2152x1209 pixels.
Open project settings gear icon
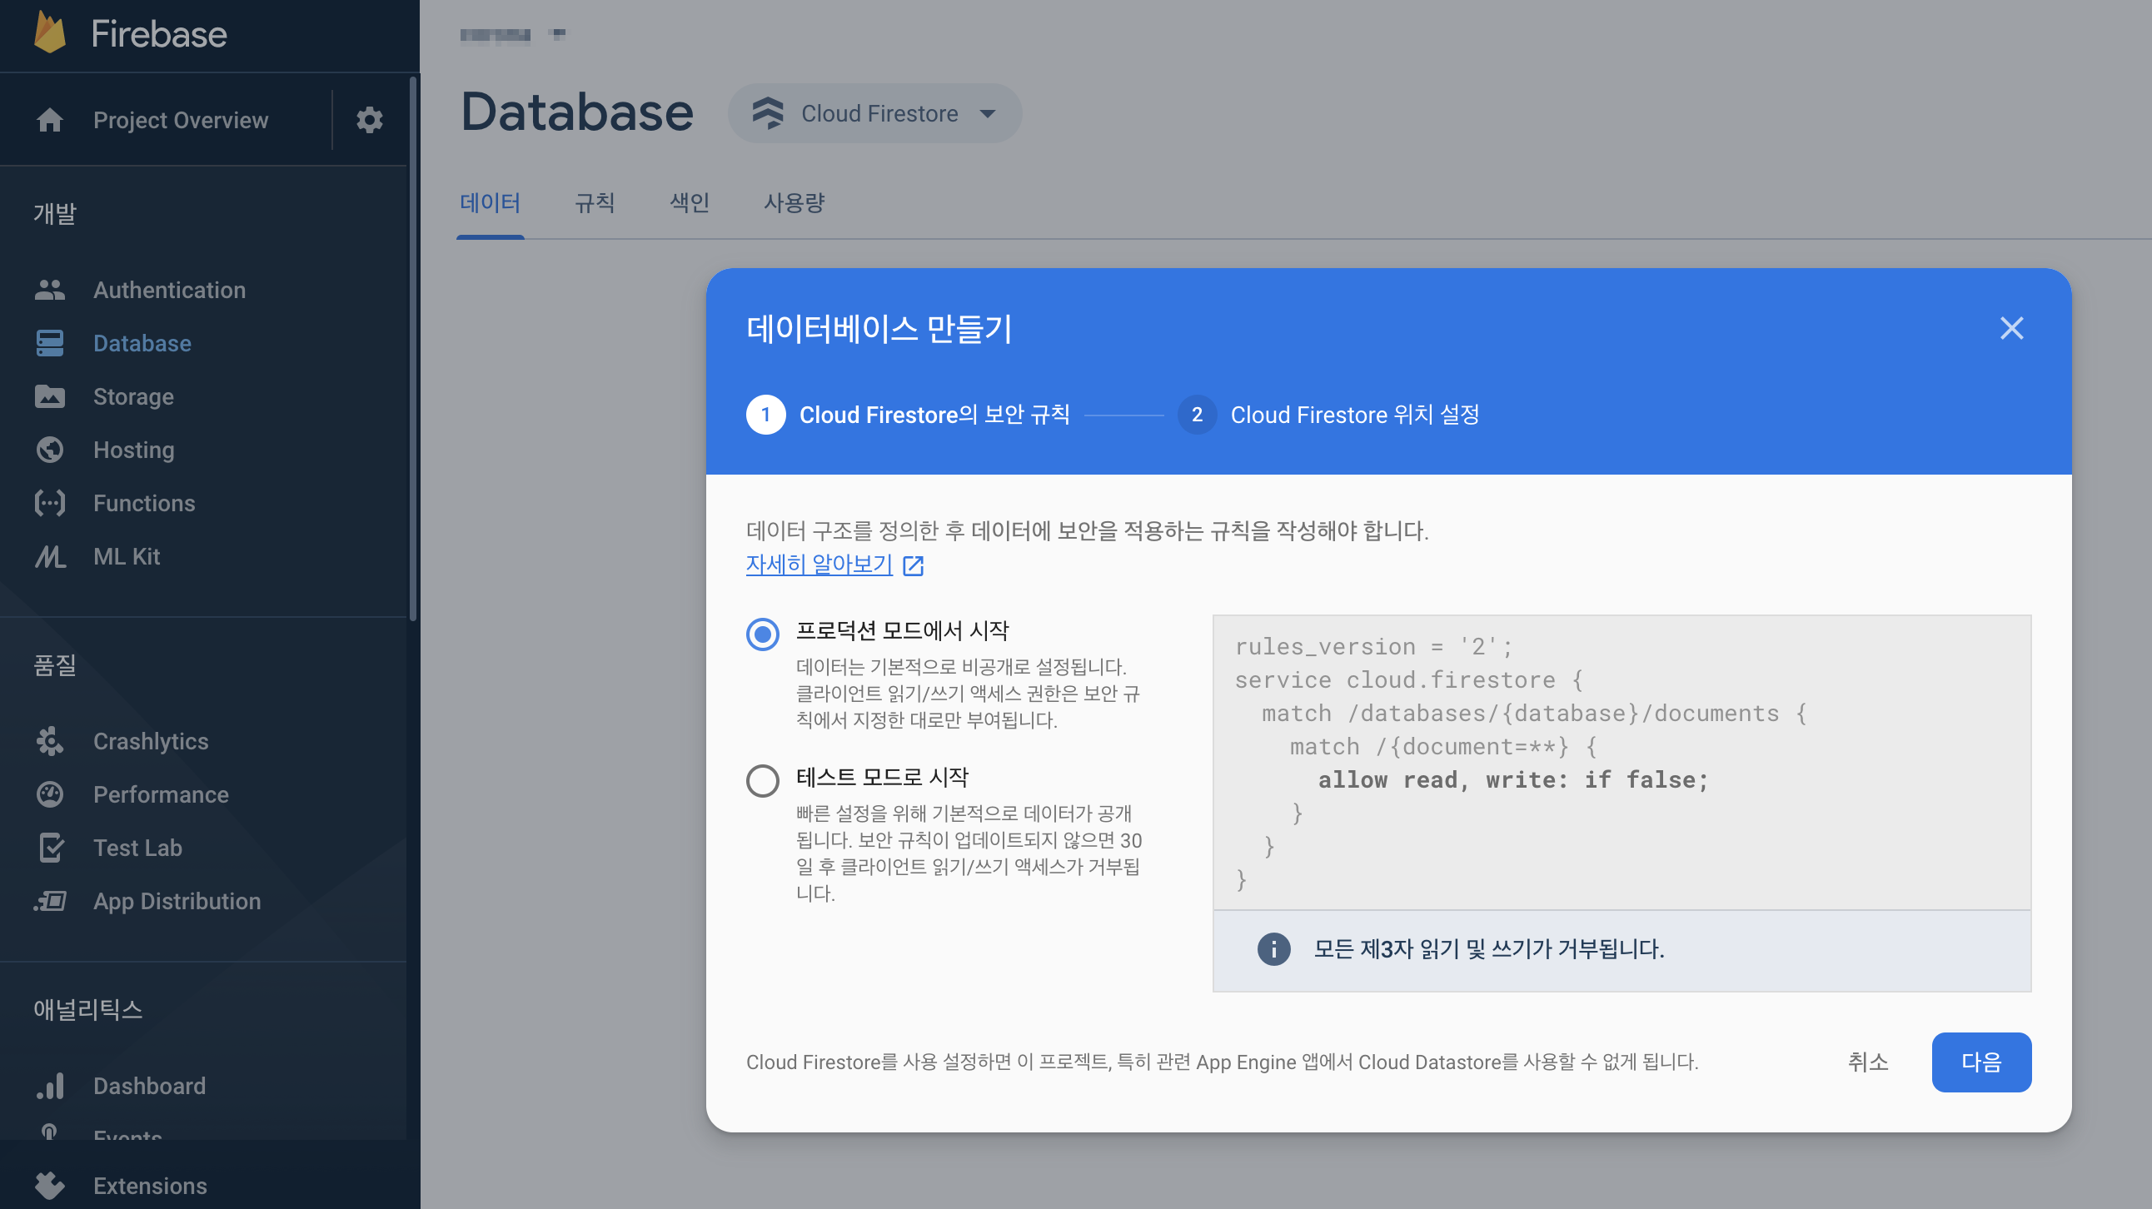click(369, 120)
